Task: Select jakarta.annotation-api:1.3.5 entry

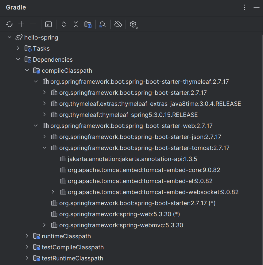Action: click(x=131, y=159)
